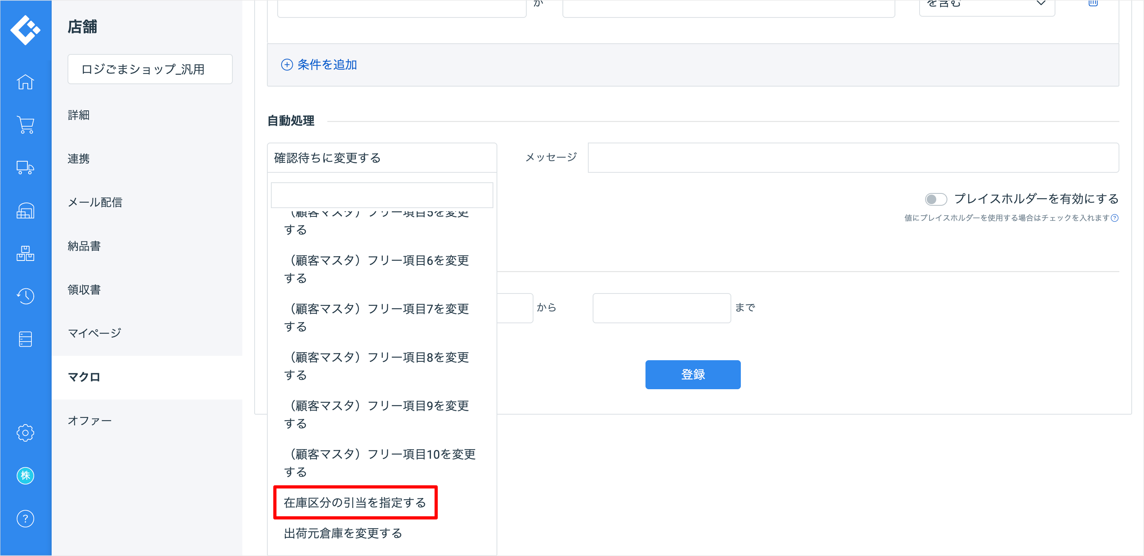1144x556 pixels.
Task: Click the stacked boxes inventory icon
Action: [x=25, y=253]
